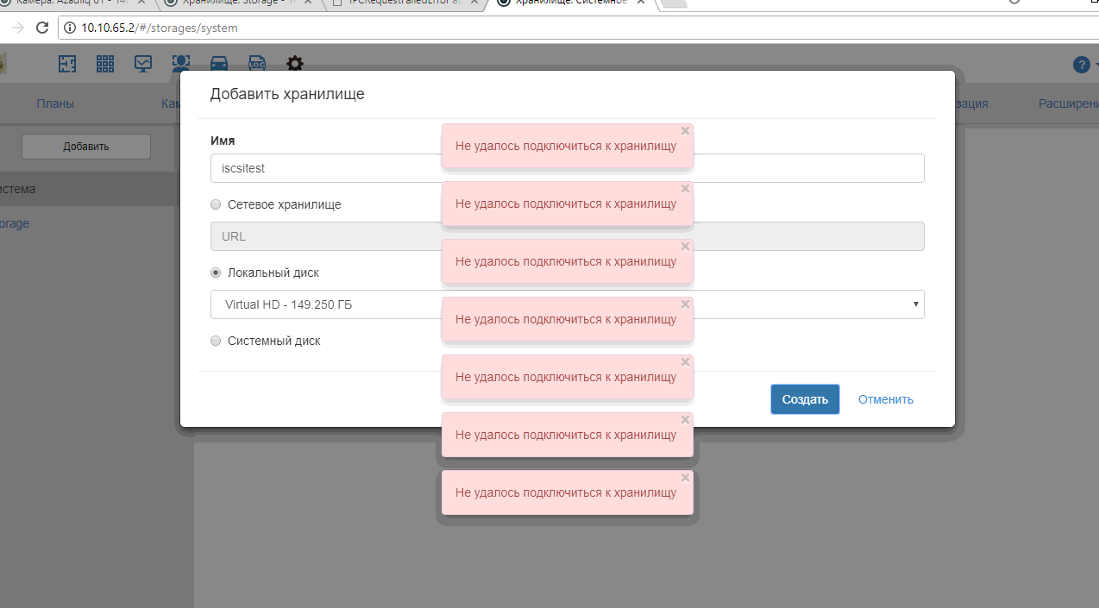The image size is (1099, 608).
Task: Switch to the IPCRequestFailedError browser tab
Action: (x=405, y=3)
